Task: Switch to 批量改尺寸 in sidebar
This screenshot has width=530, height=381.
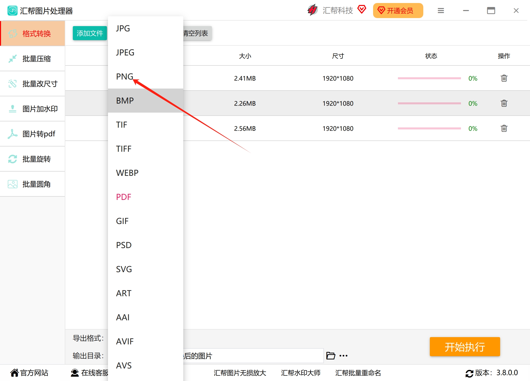Action: tap(33, 84)
